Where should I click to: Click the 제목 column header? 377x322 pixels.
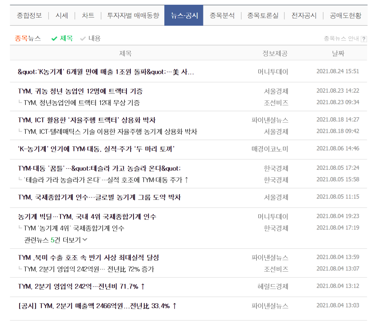coord(125,53)
